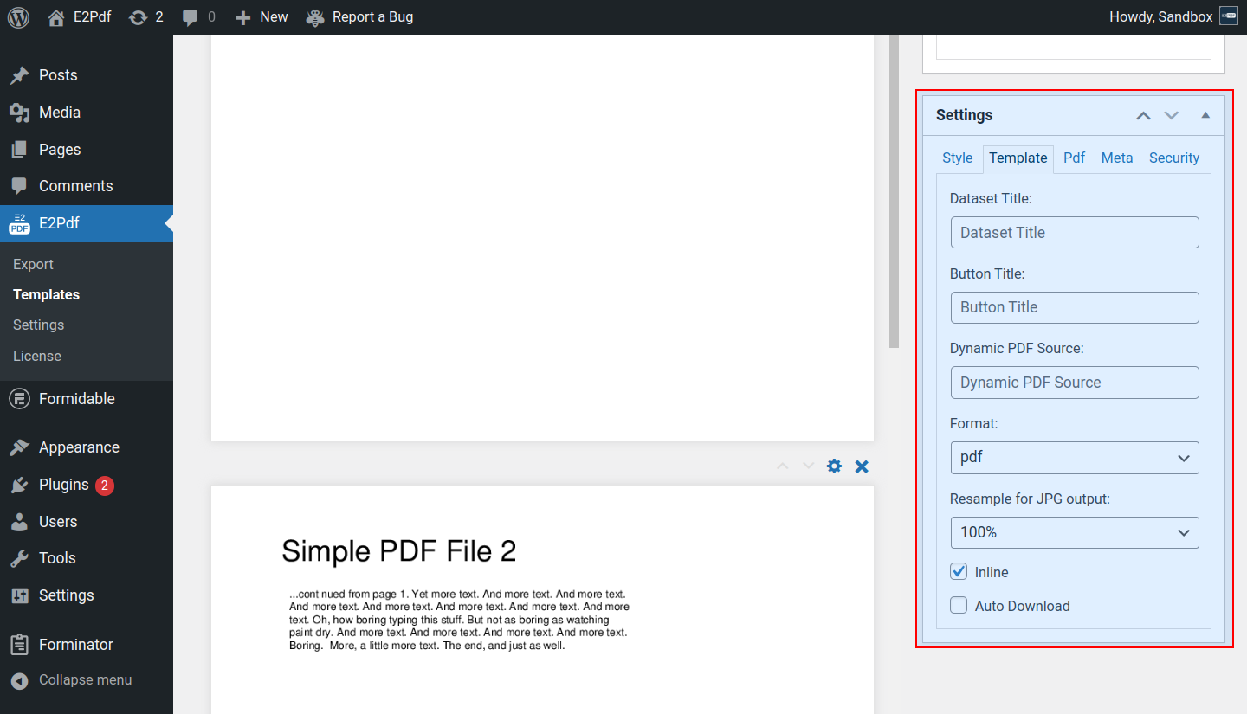Expand Resample for JPG output dropdown
The image size is (1247, 714).
pos(1074,532)
